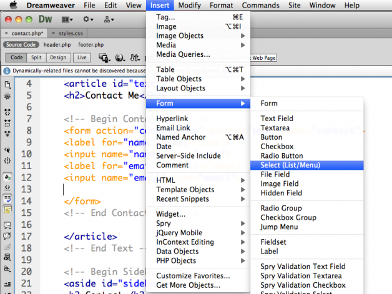Select Select (List/Menu) form item
This screenshot has width=392, height=294.
click(x=307, y=165)
